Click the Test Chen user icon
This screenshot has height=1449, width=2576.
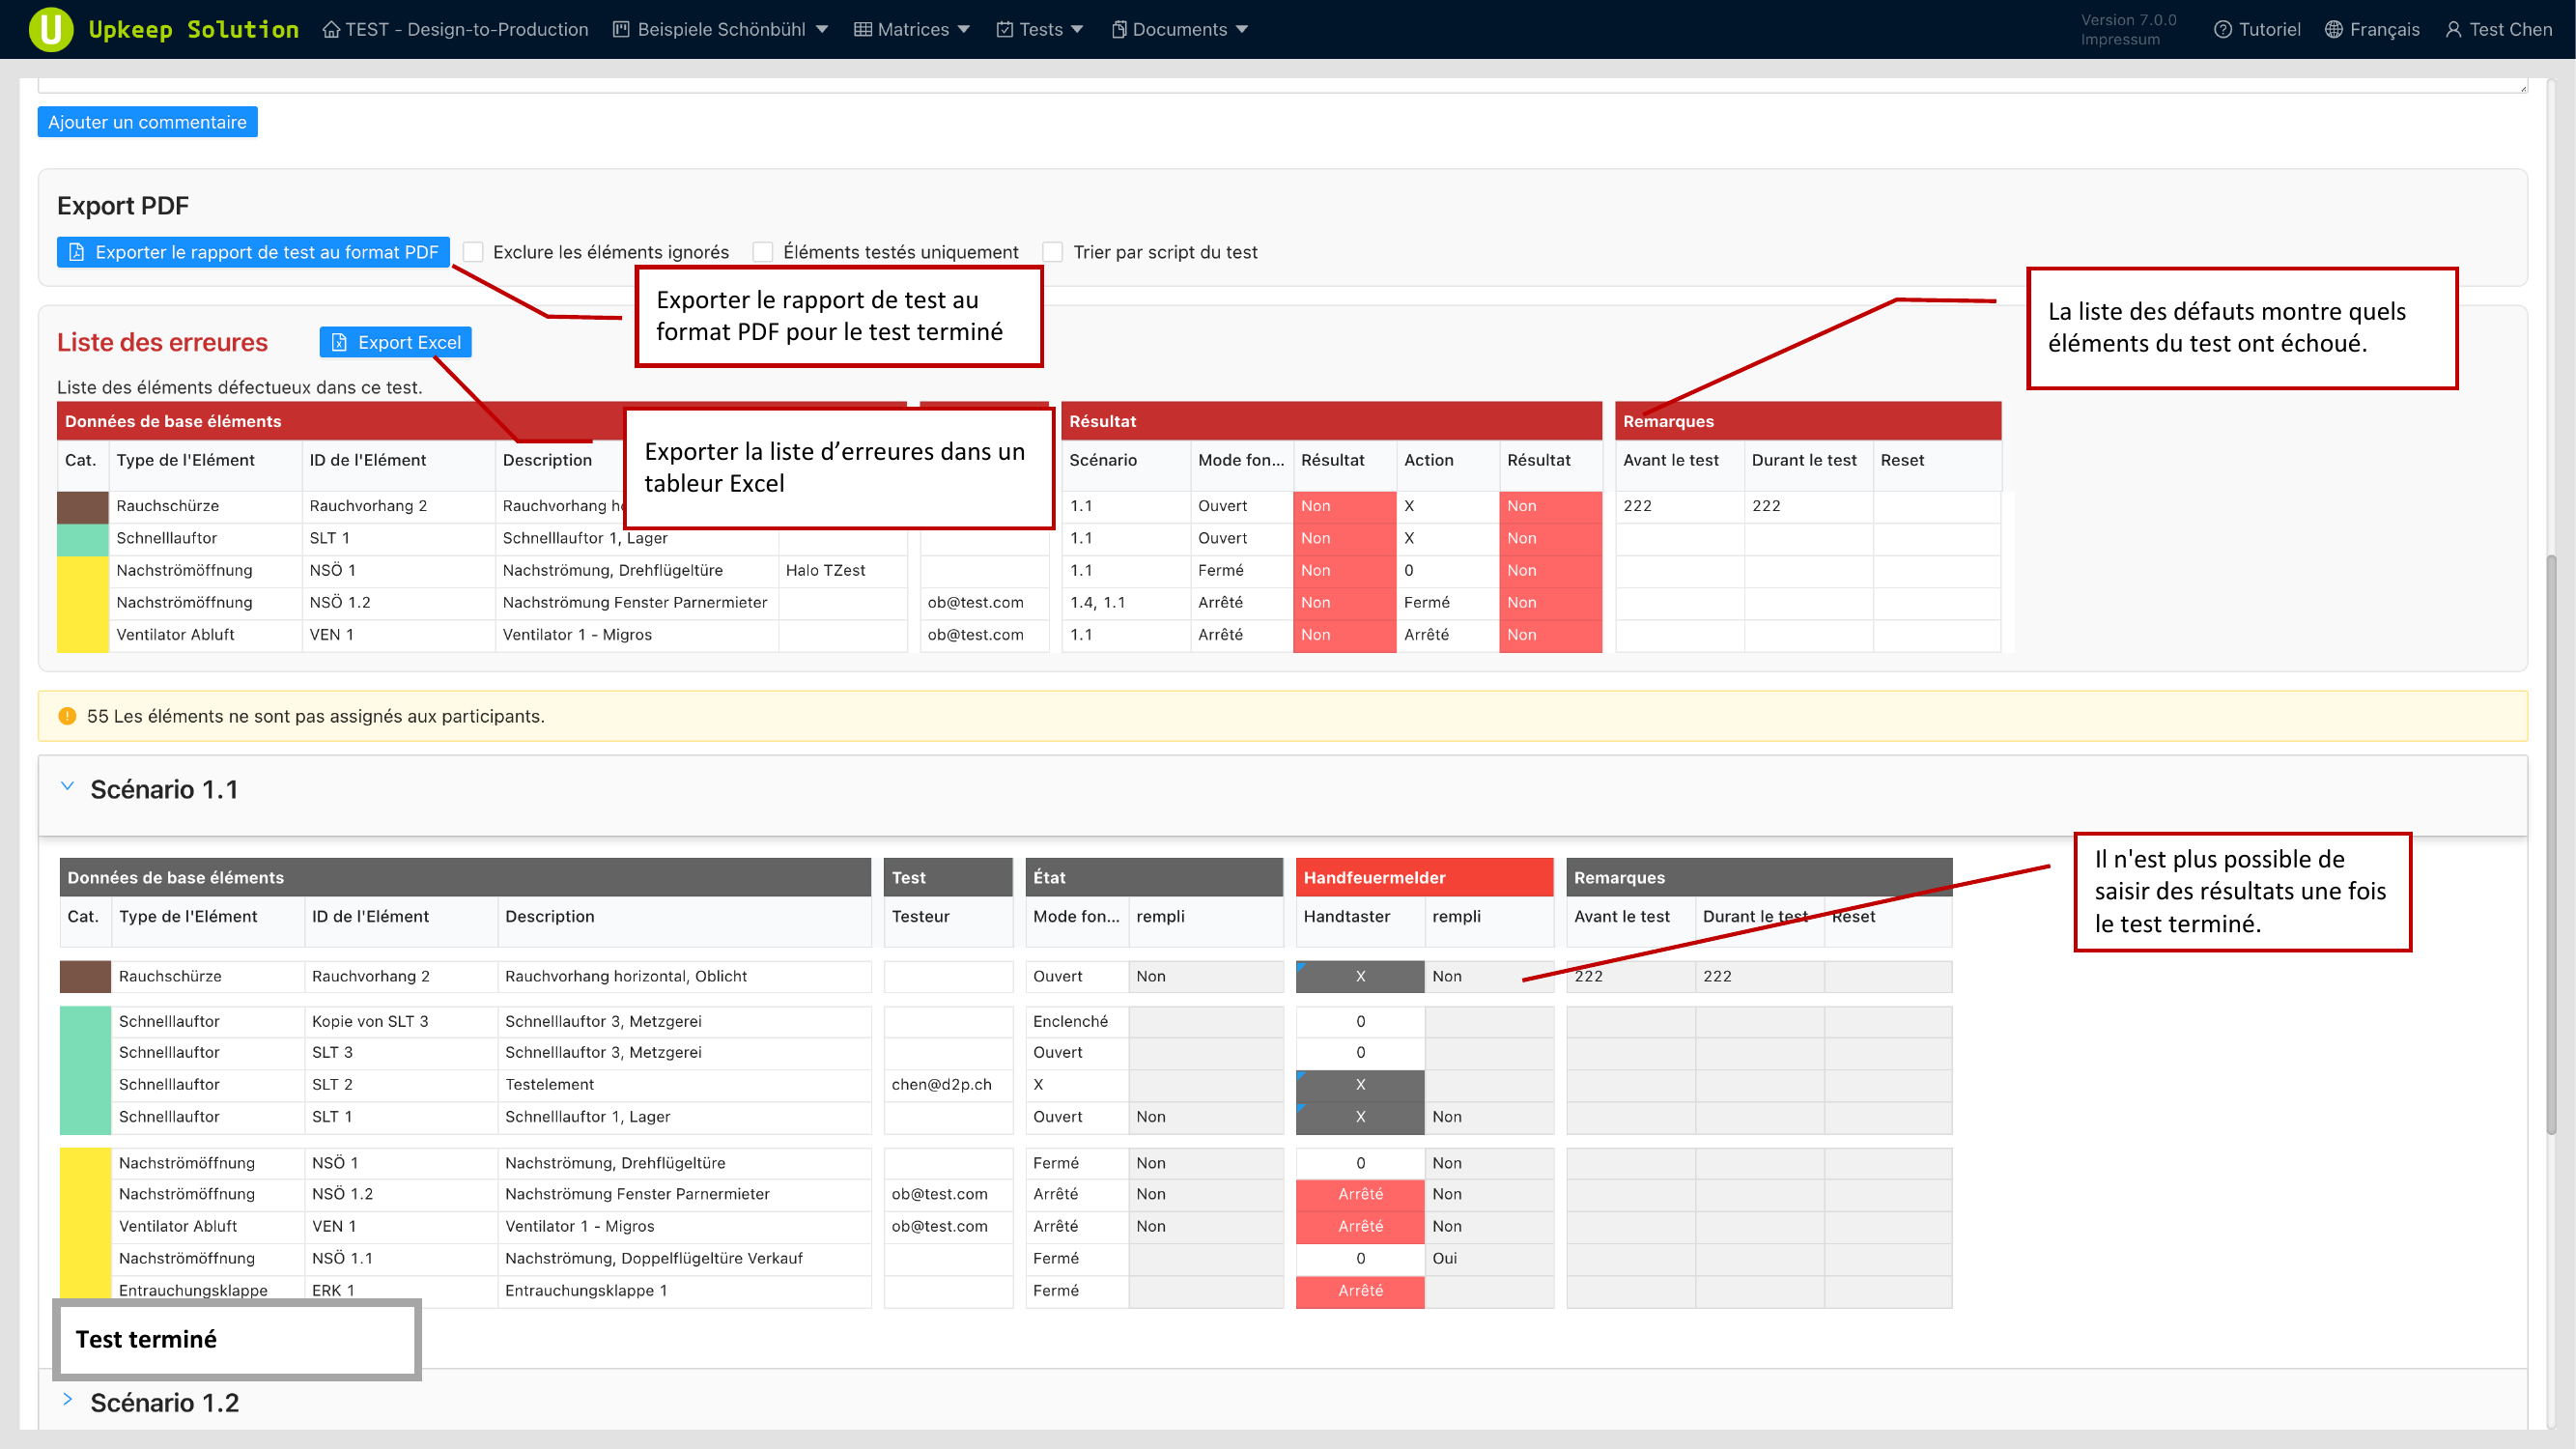coord(2453,29)
